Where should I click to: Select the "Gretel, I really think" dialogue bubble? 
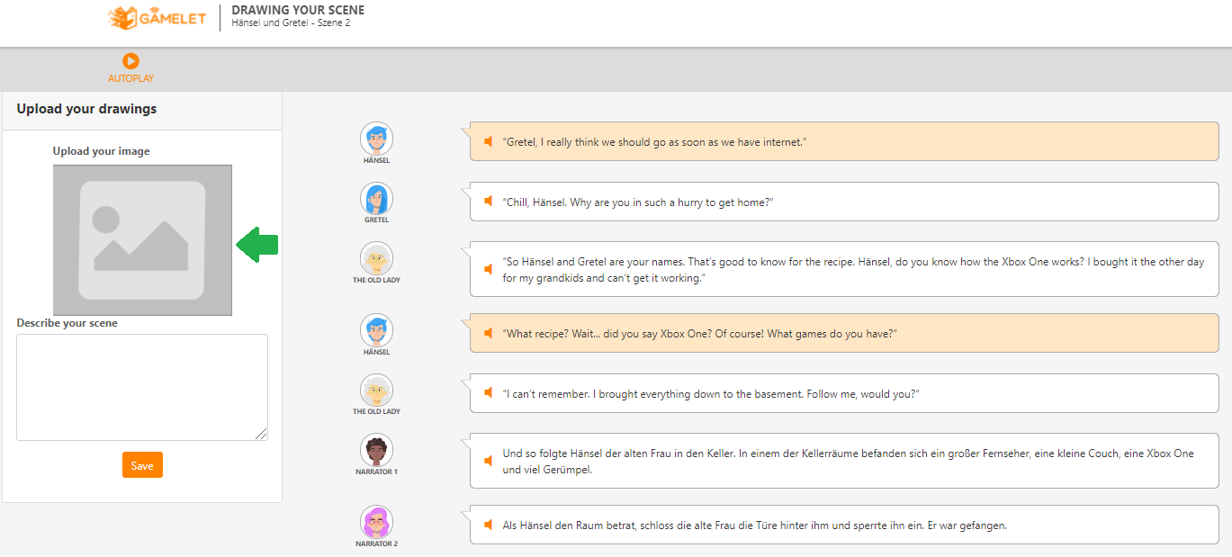point(844,142)
